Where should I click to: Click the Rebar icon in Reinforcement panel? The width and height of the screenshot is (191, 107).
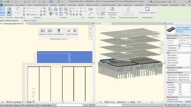click(147, 9)
